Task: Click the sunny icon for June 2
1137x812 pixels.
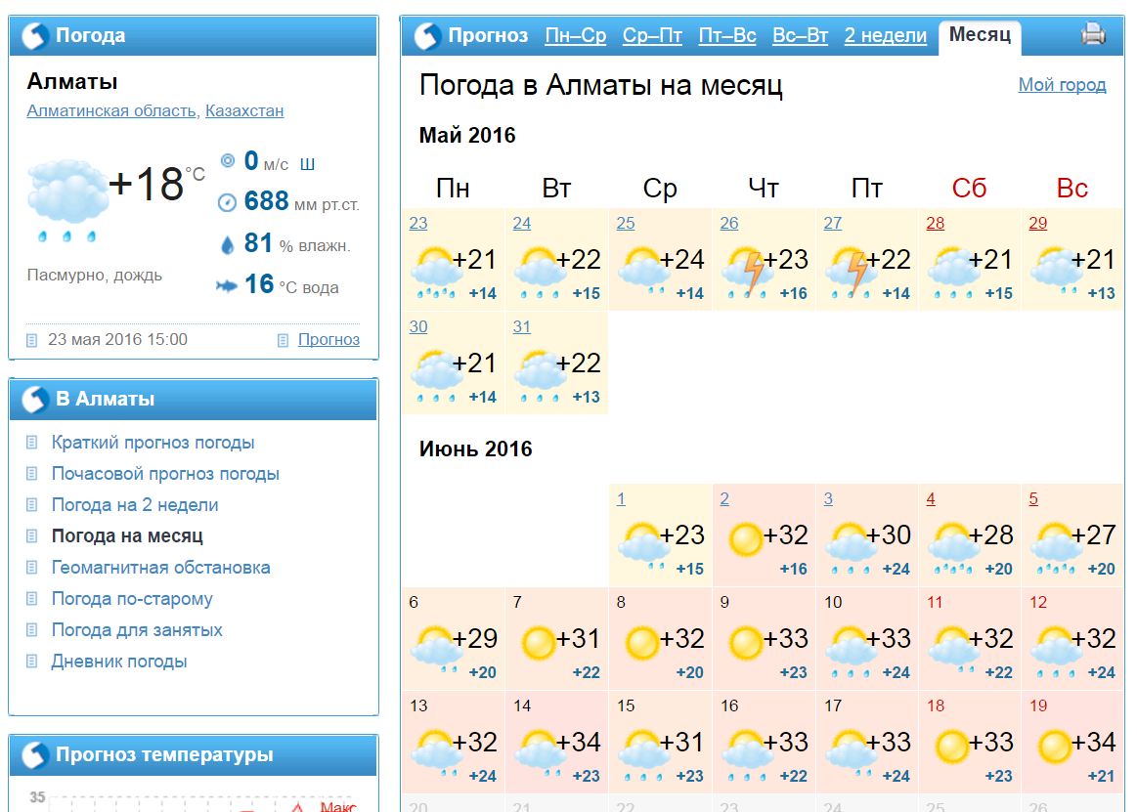Action: pos(746,538)
